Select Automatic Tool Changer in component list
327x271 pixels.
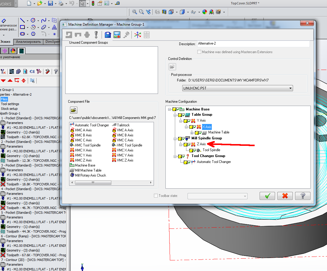point(90,125)
